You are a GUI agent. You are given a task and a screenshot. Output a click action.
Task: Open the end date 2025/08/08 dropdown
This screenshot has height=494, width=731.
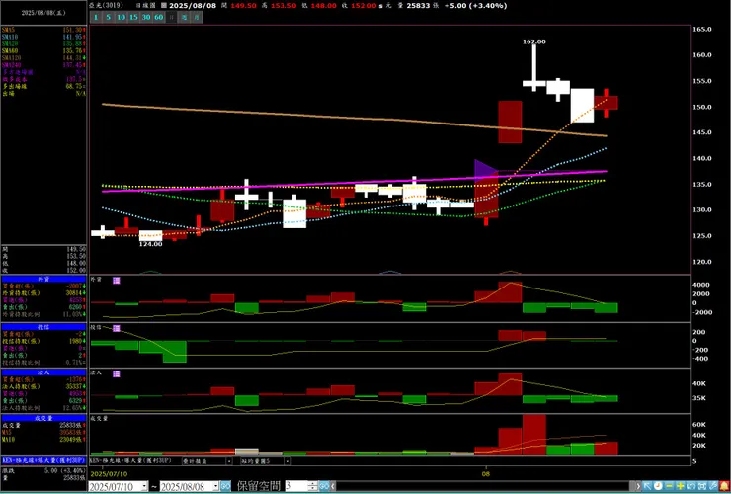coord(215,486)
